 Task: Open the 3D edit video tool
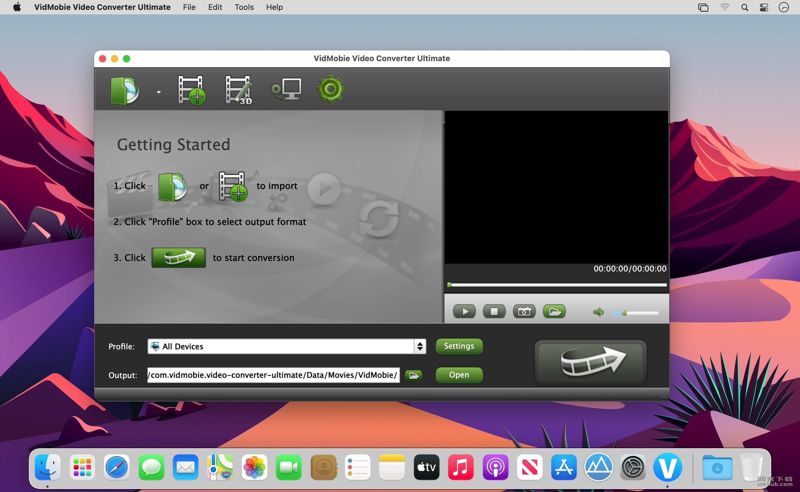[x=239, y=90]
